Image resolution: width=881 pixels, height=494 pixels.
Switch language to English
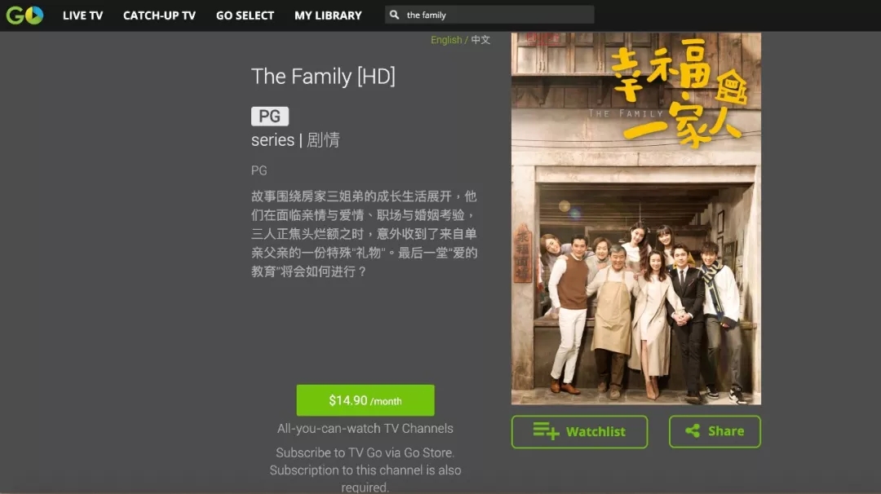pyautogui.click(x=446, y=40)
